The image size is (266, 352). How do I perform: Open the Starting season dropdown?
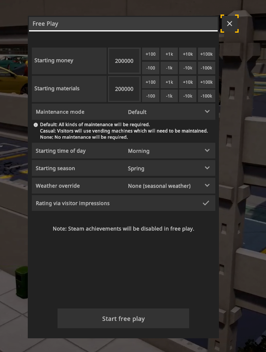tap(207, 168)
